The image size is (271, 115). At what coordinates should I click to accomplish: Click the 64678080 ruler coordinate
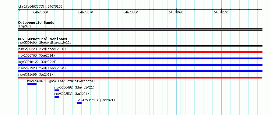click(131, 12)
